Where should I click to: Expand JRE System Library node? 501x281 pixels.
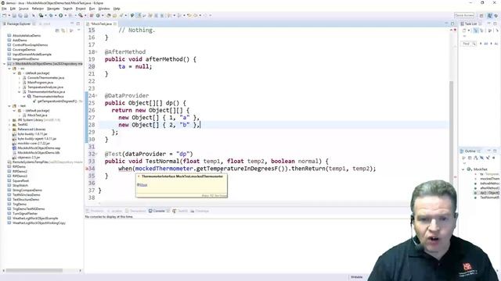tap(9, 120)
